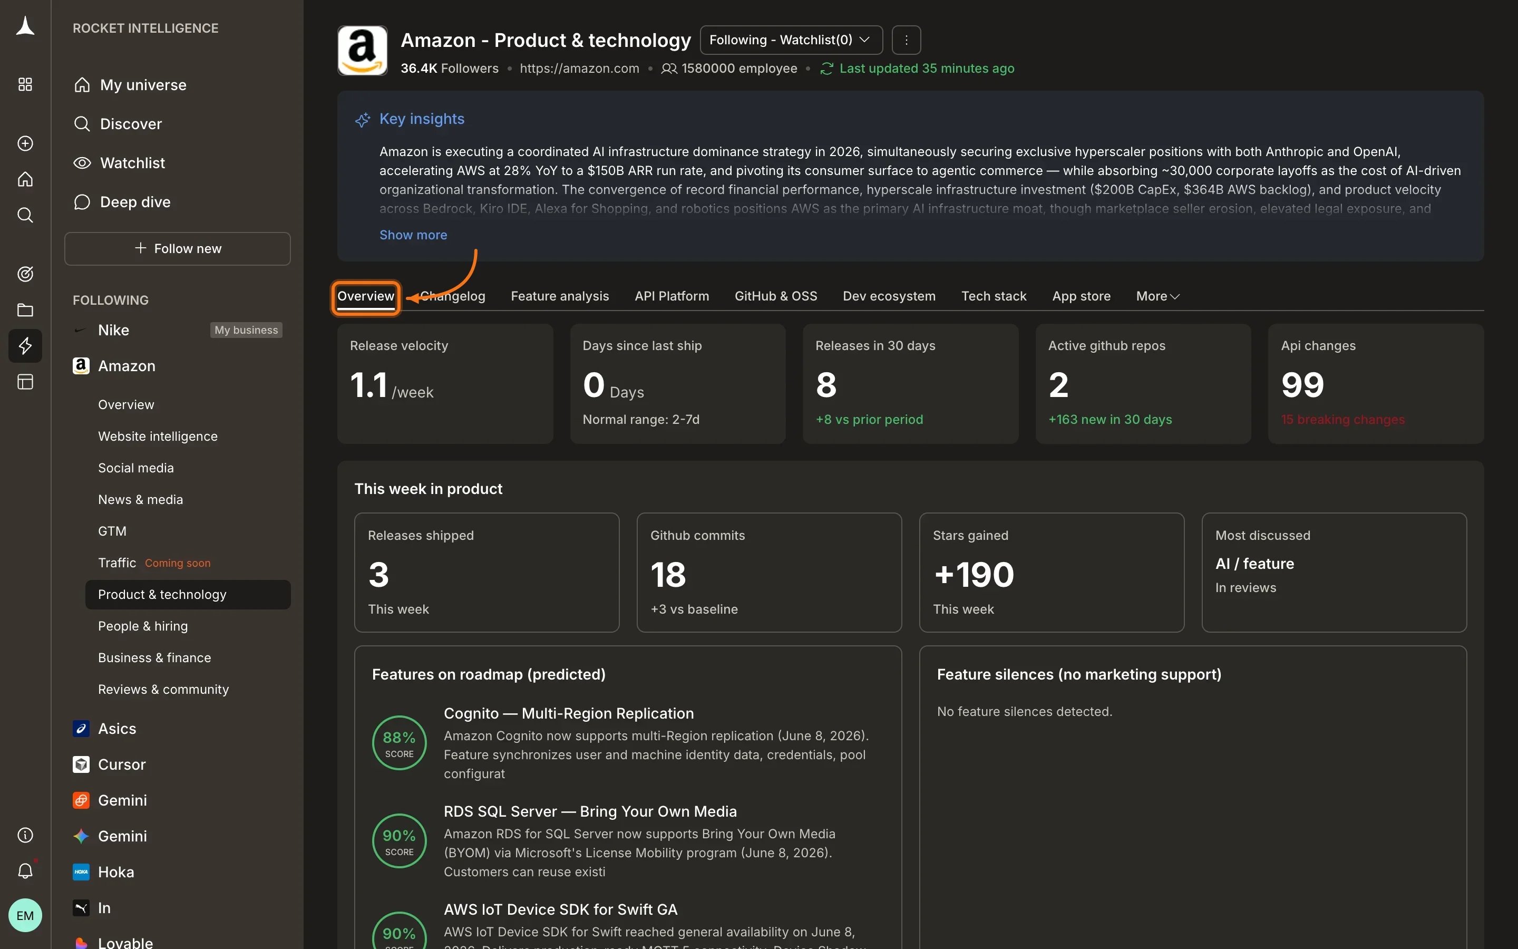Click the Most discussed AI / feature card
Viewport: 1518px width, 949px height.
(1334, 573)
